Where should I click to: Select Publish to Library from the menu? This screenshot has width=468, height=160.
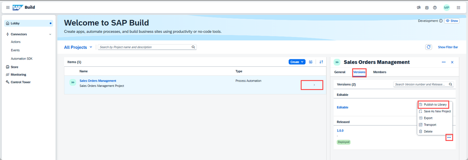tap(435, 105)
